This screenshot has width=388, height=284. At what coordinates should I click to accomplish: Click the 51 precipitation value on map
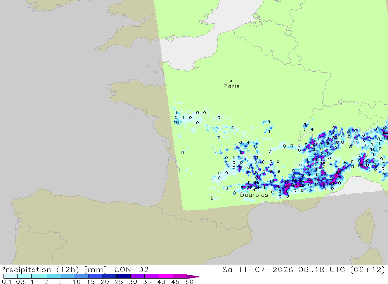coord(332,183)
